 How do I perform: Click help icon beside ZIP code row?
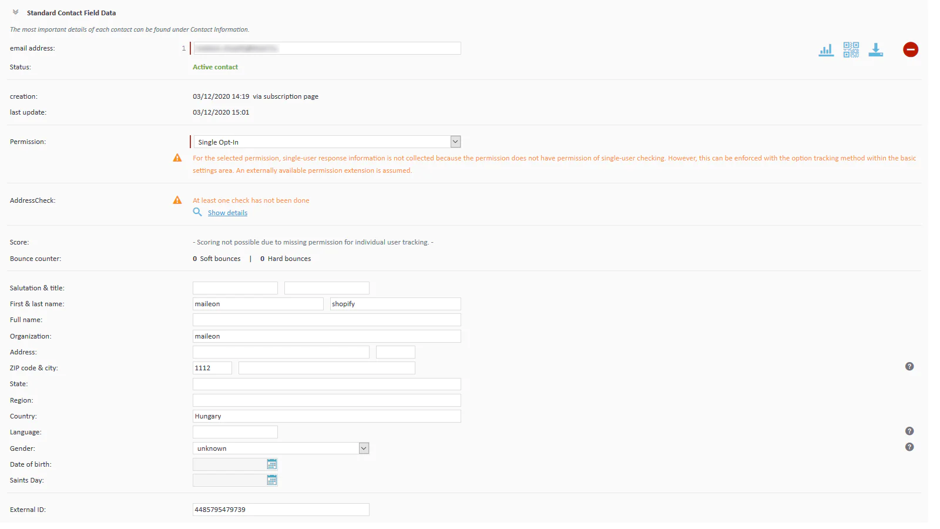[909, 367]
